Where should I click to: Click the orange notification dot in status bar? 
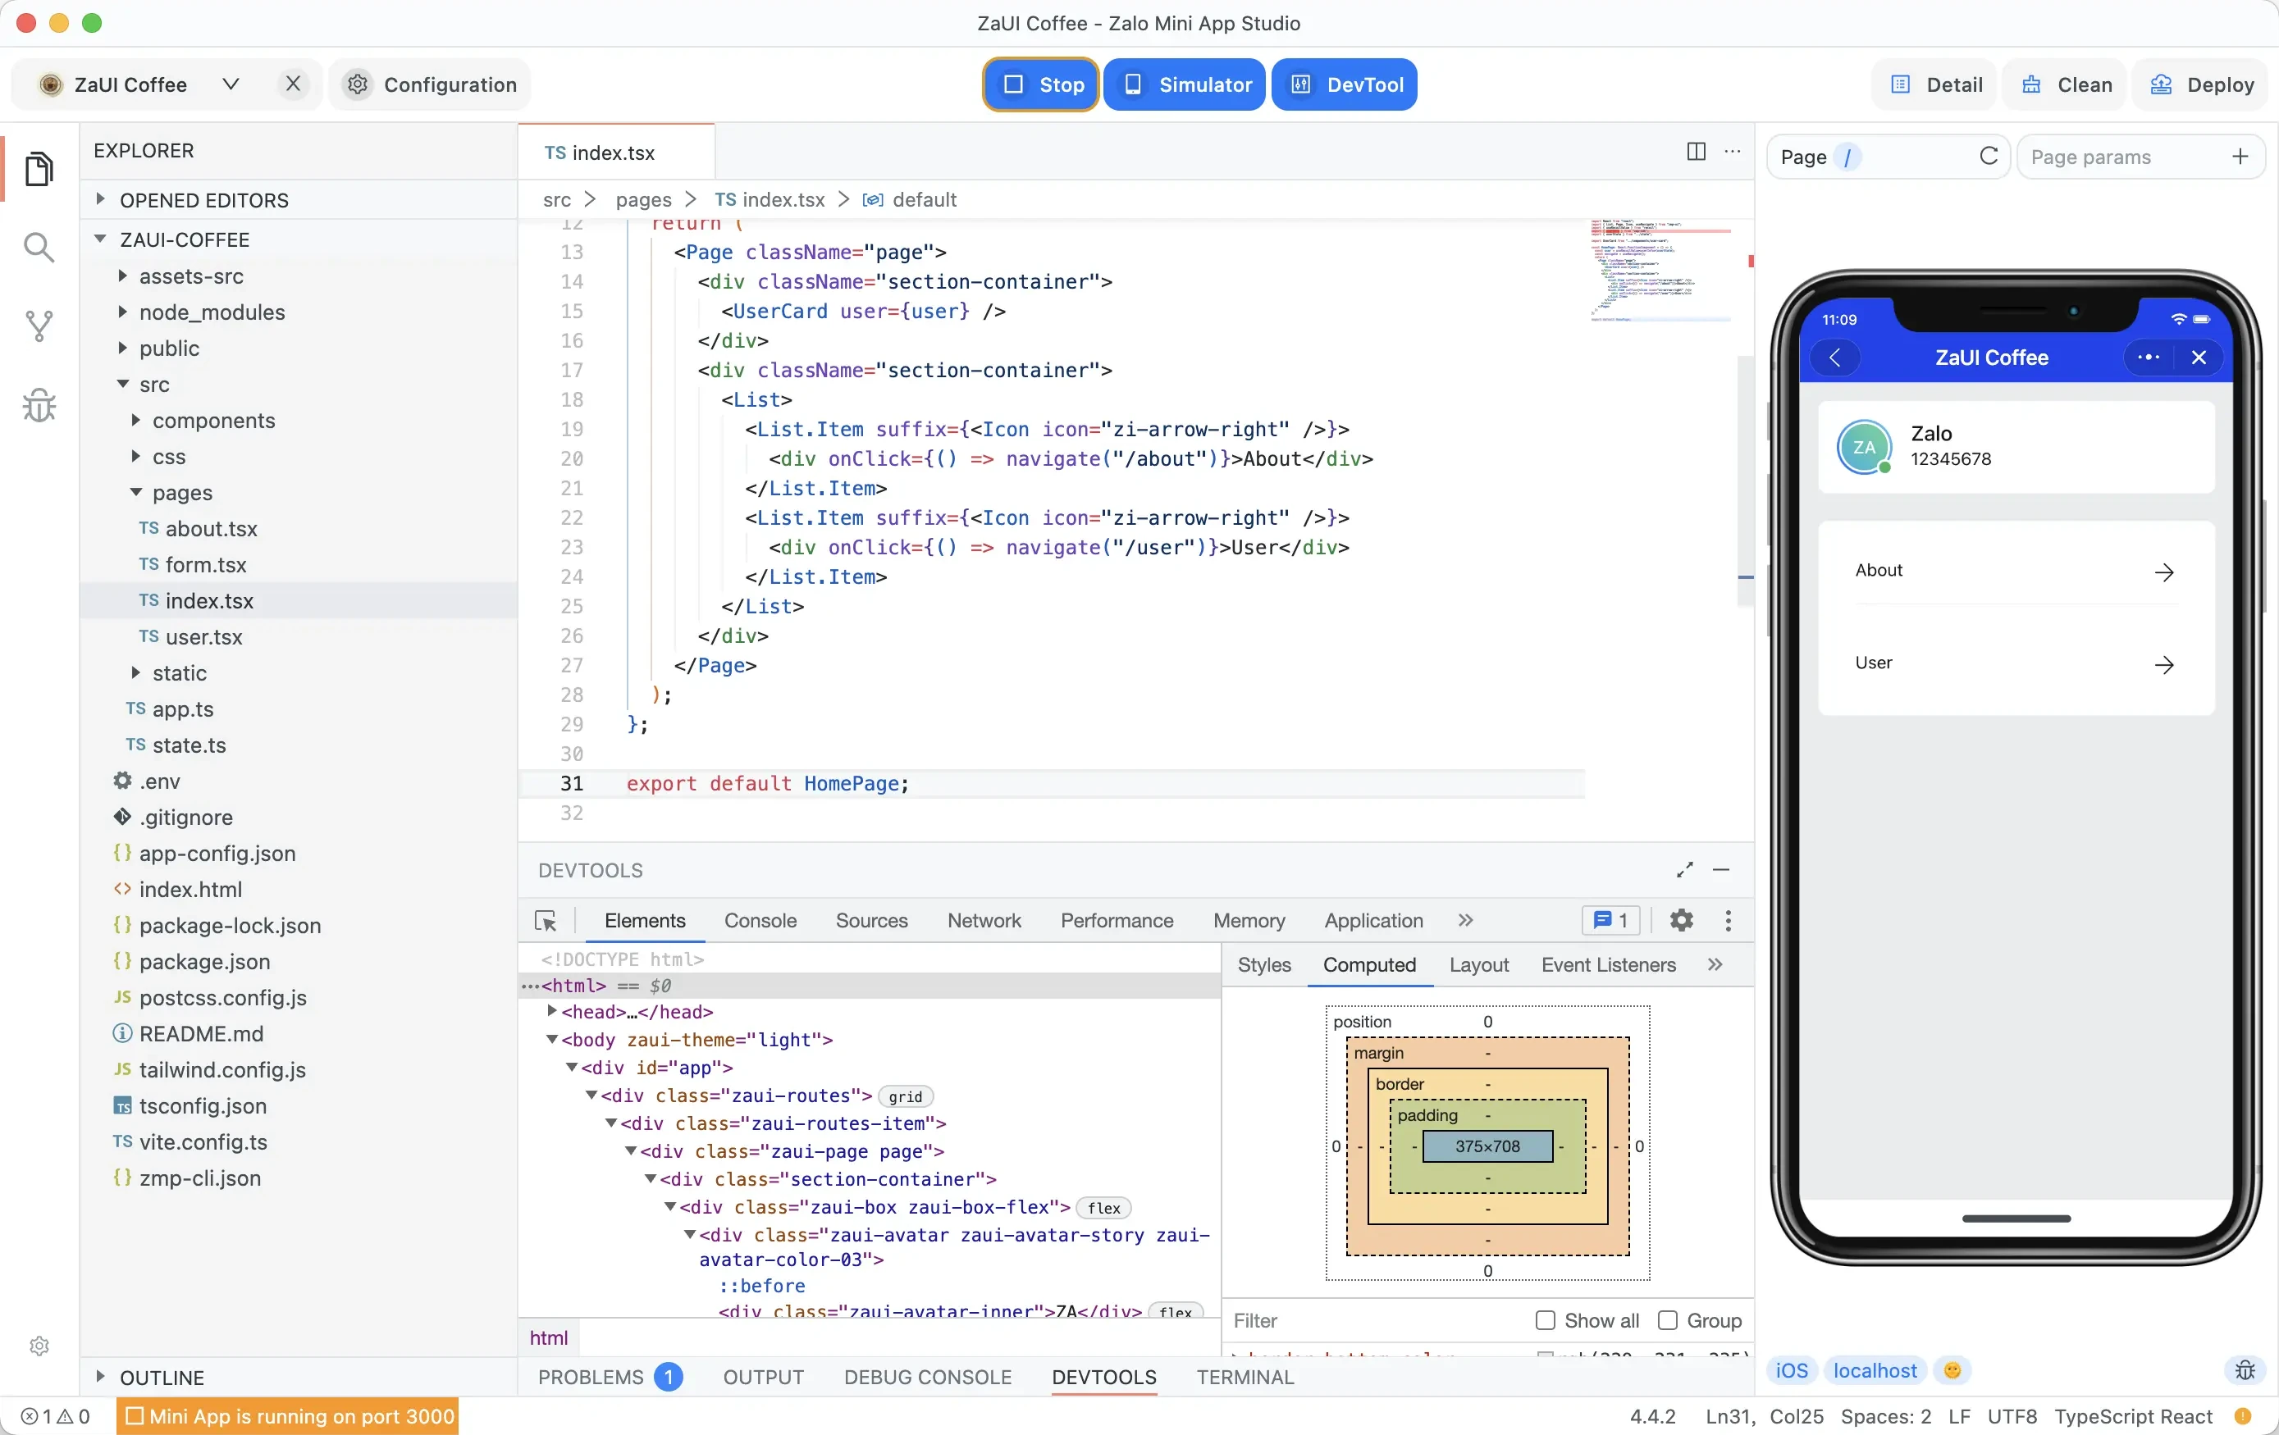2242,1416
